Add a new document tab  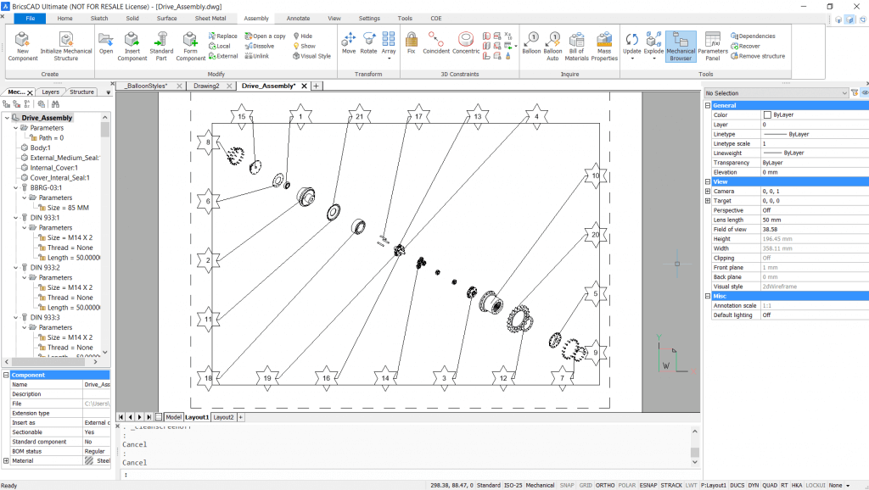(316, 86)
